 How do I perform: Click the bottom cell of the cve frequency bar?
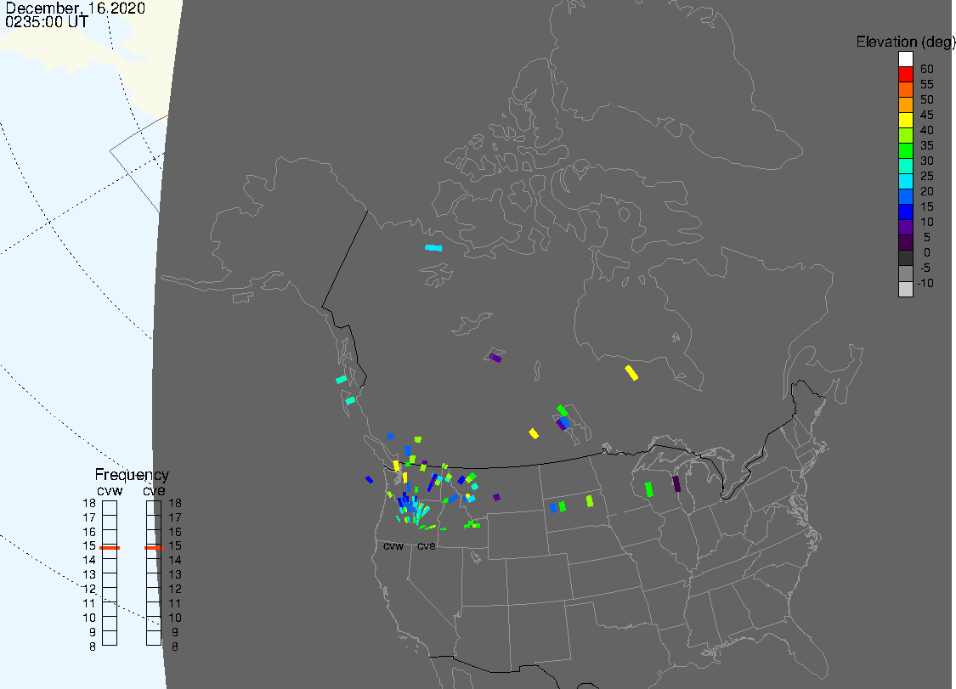(x=154, y=638)
